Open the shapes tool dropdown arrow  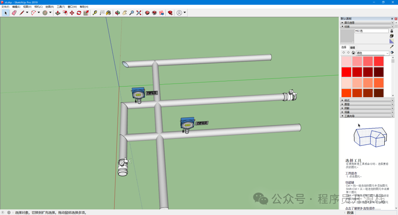(x=50, y=13)
